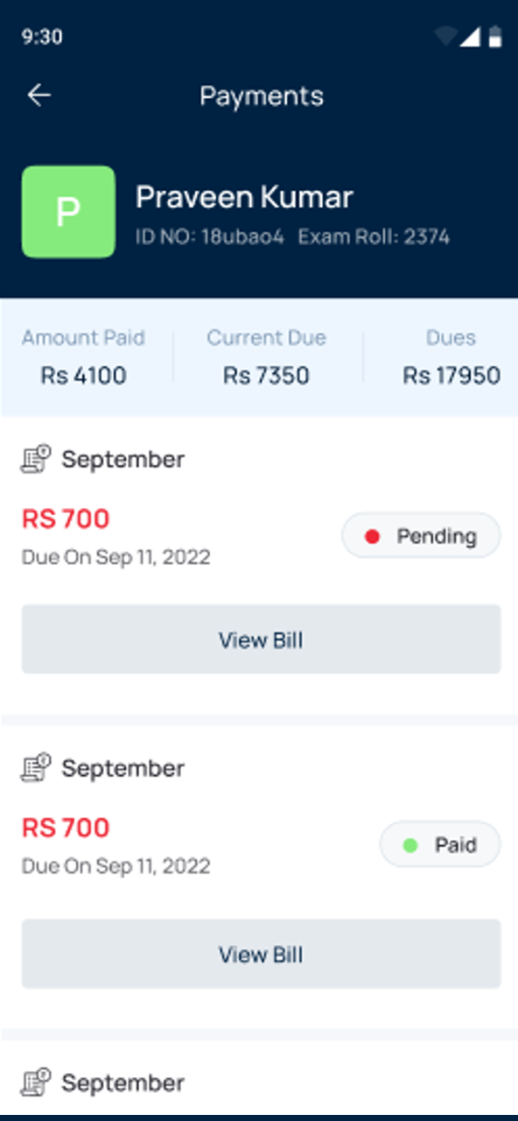
Task: Tap RS 700 amount on paid bill
Action: [x=66, y=828]
